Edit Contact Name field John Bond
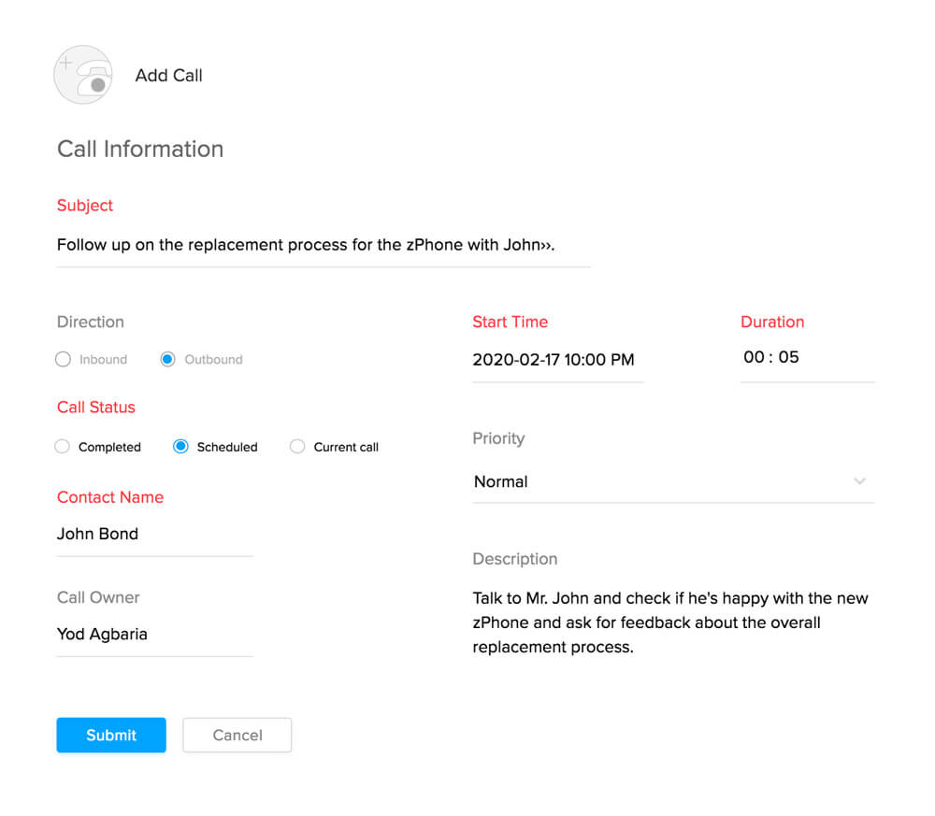Viewport: 935px width, 816px height. (x=155, y=534)
